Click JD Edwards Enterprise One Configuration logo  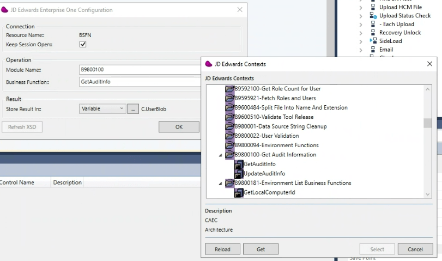4,10
